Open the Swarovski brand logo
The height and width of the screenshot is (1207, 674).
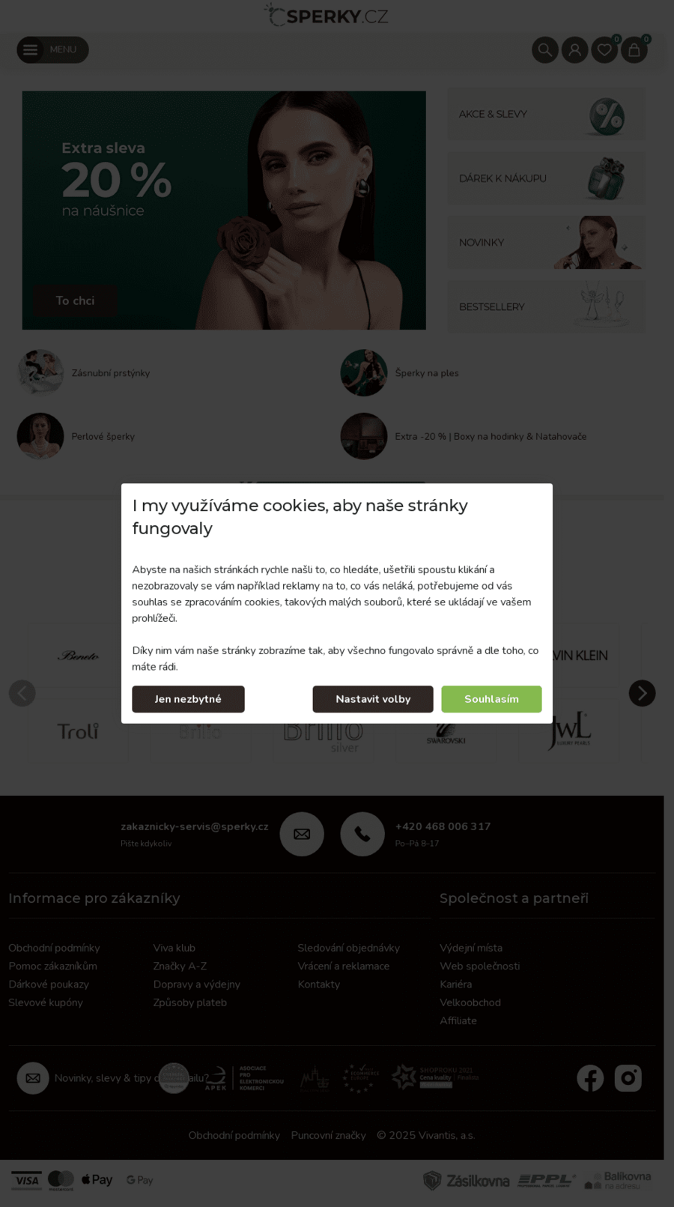click(446, 731)
